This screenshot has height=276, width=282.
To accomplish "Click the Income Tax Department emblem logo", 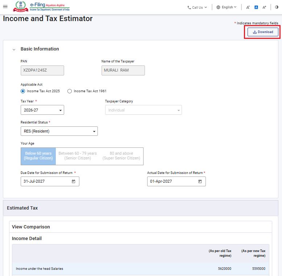I will 21,7.
